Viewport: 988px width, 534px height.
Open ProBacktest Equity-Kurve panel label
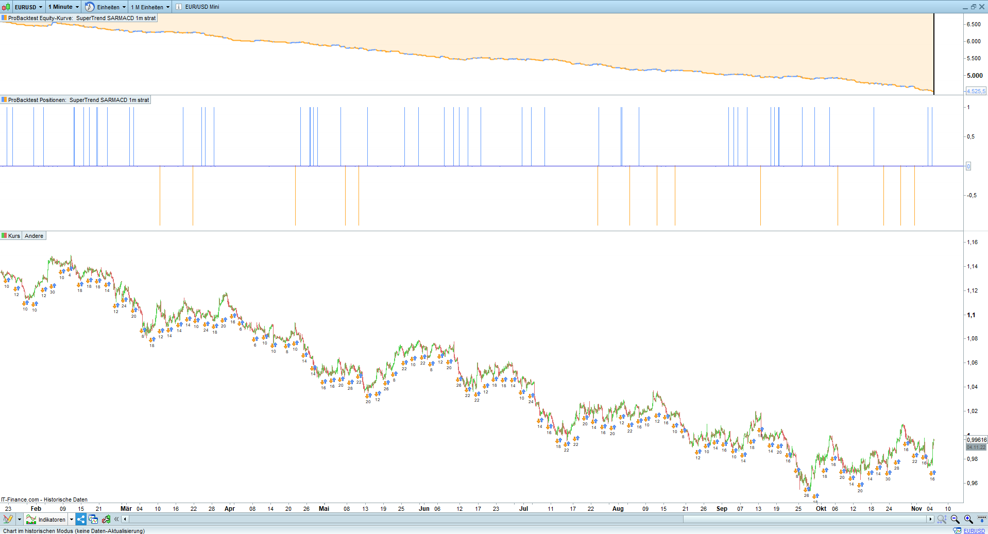point(79,18)
